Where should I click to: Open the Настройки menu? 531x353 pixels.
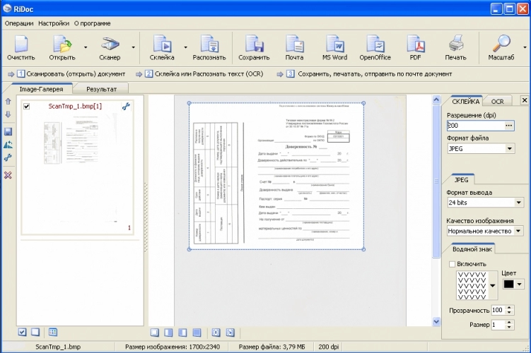(x=54, y=23)
